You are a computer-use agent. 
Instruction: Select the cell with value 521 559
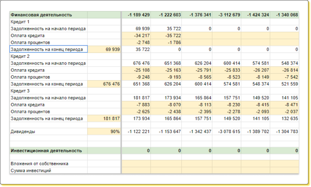[x=284, y=84]
